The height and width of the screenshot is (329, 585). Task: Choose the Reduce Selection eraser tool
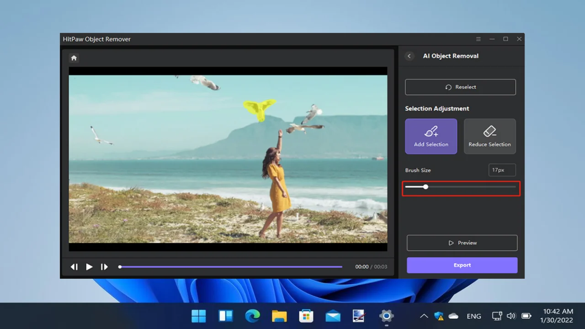[x=489, y=136]
